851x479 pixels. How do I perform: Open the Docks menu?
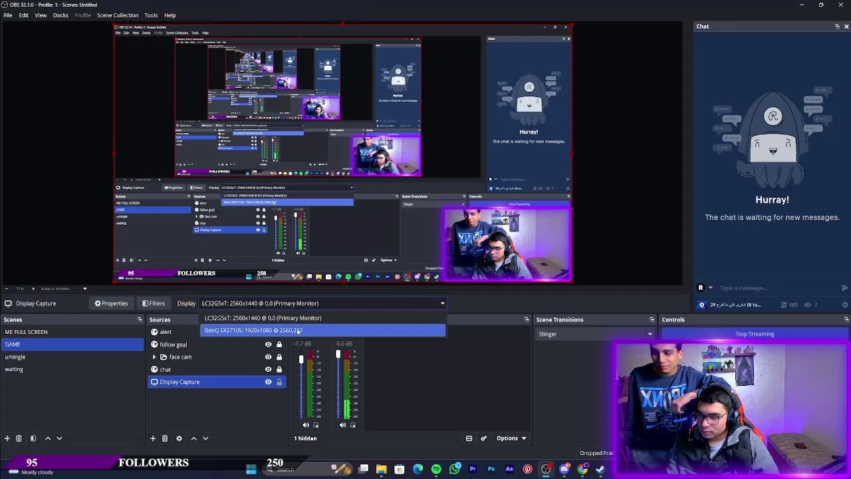(x=61, y=15)
